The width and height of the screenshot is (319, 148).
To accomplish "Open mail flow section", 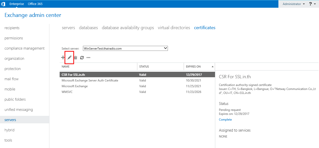I will [12, 79].
